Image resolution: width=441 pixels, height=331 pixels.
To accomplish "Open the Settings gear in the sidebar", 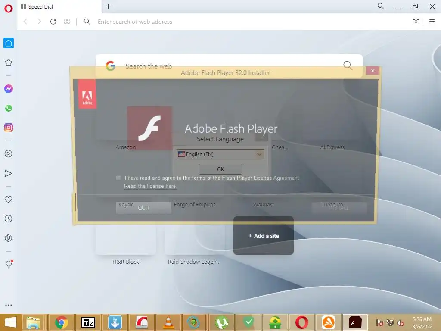I will (9, 238).
